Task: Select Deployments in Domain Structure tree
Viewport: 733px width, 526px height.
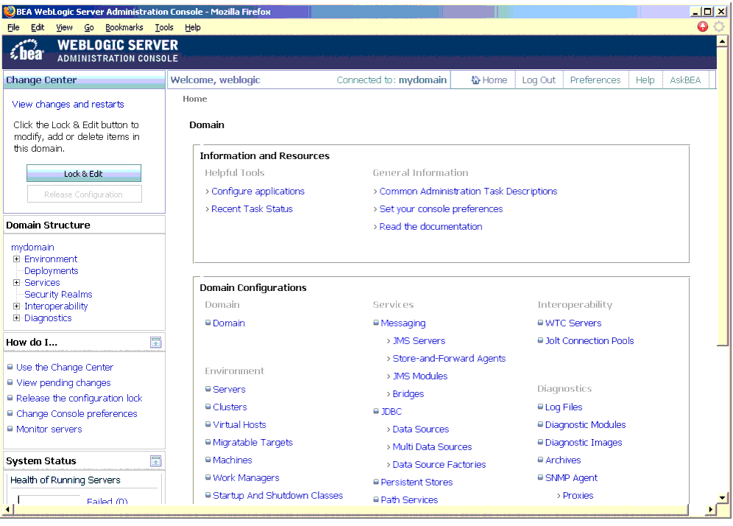Action: tap(51, 270)
